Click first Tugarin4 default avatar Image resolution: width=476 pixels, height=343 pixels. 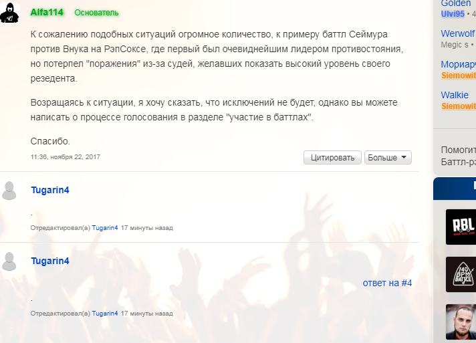point(9,191)
